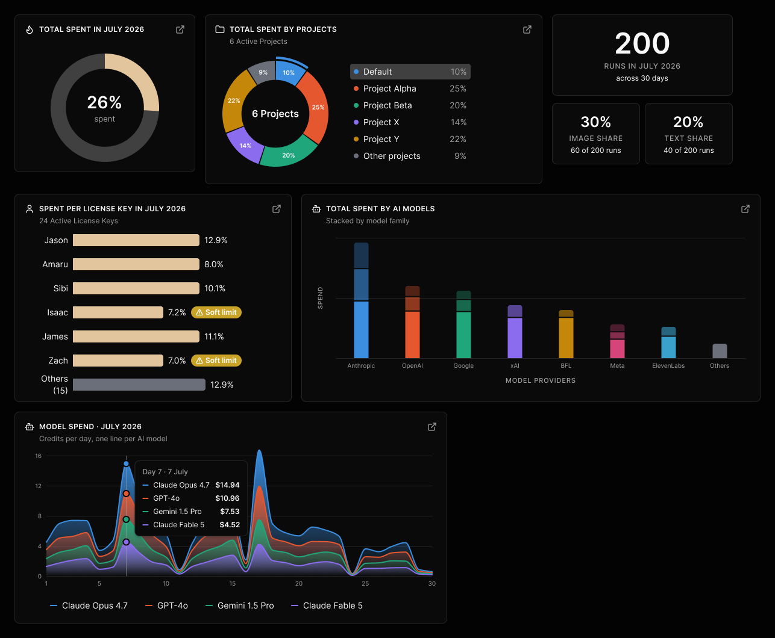Click the Text Share 20% card
This screenshot has height=638, width=775.
tap(689, 134)
